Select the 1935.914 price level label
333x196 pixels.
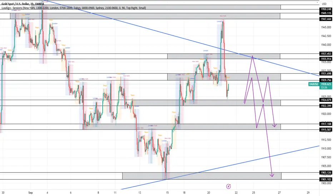325,59
